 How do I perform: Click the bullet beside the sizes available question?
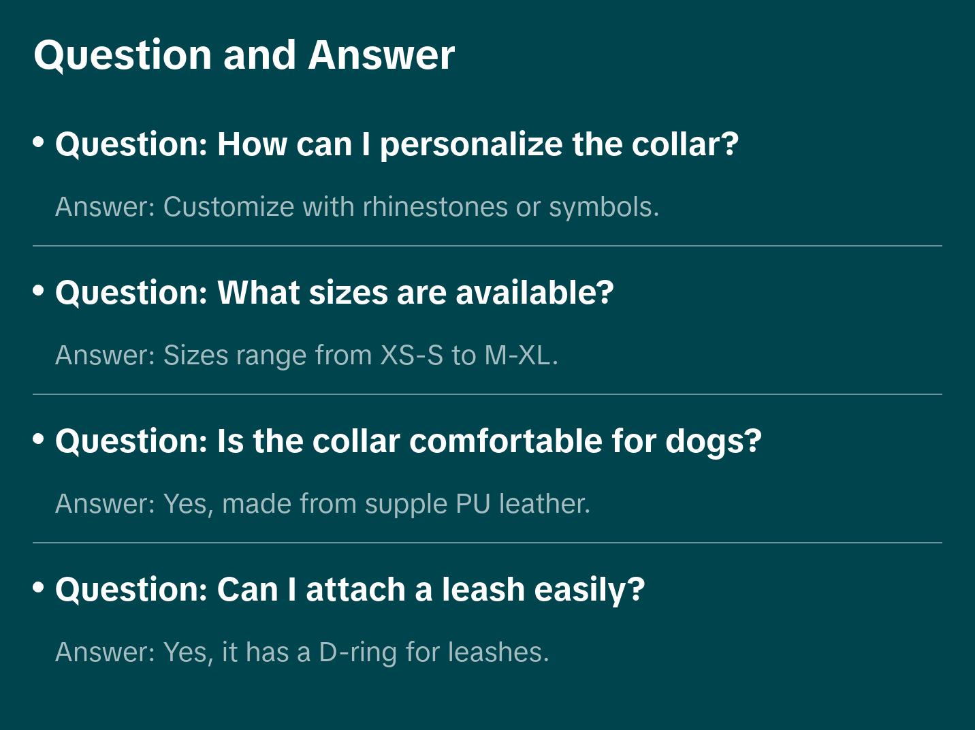click(x=39, y=291)
